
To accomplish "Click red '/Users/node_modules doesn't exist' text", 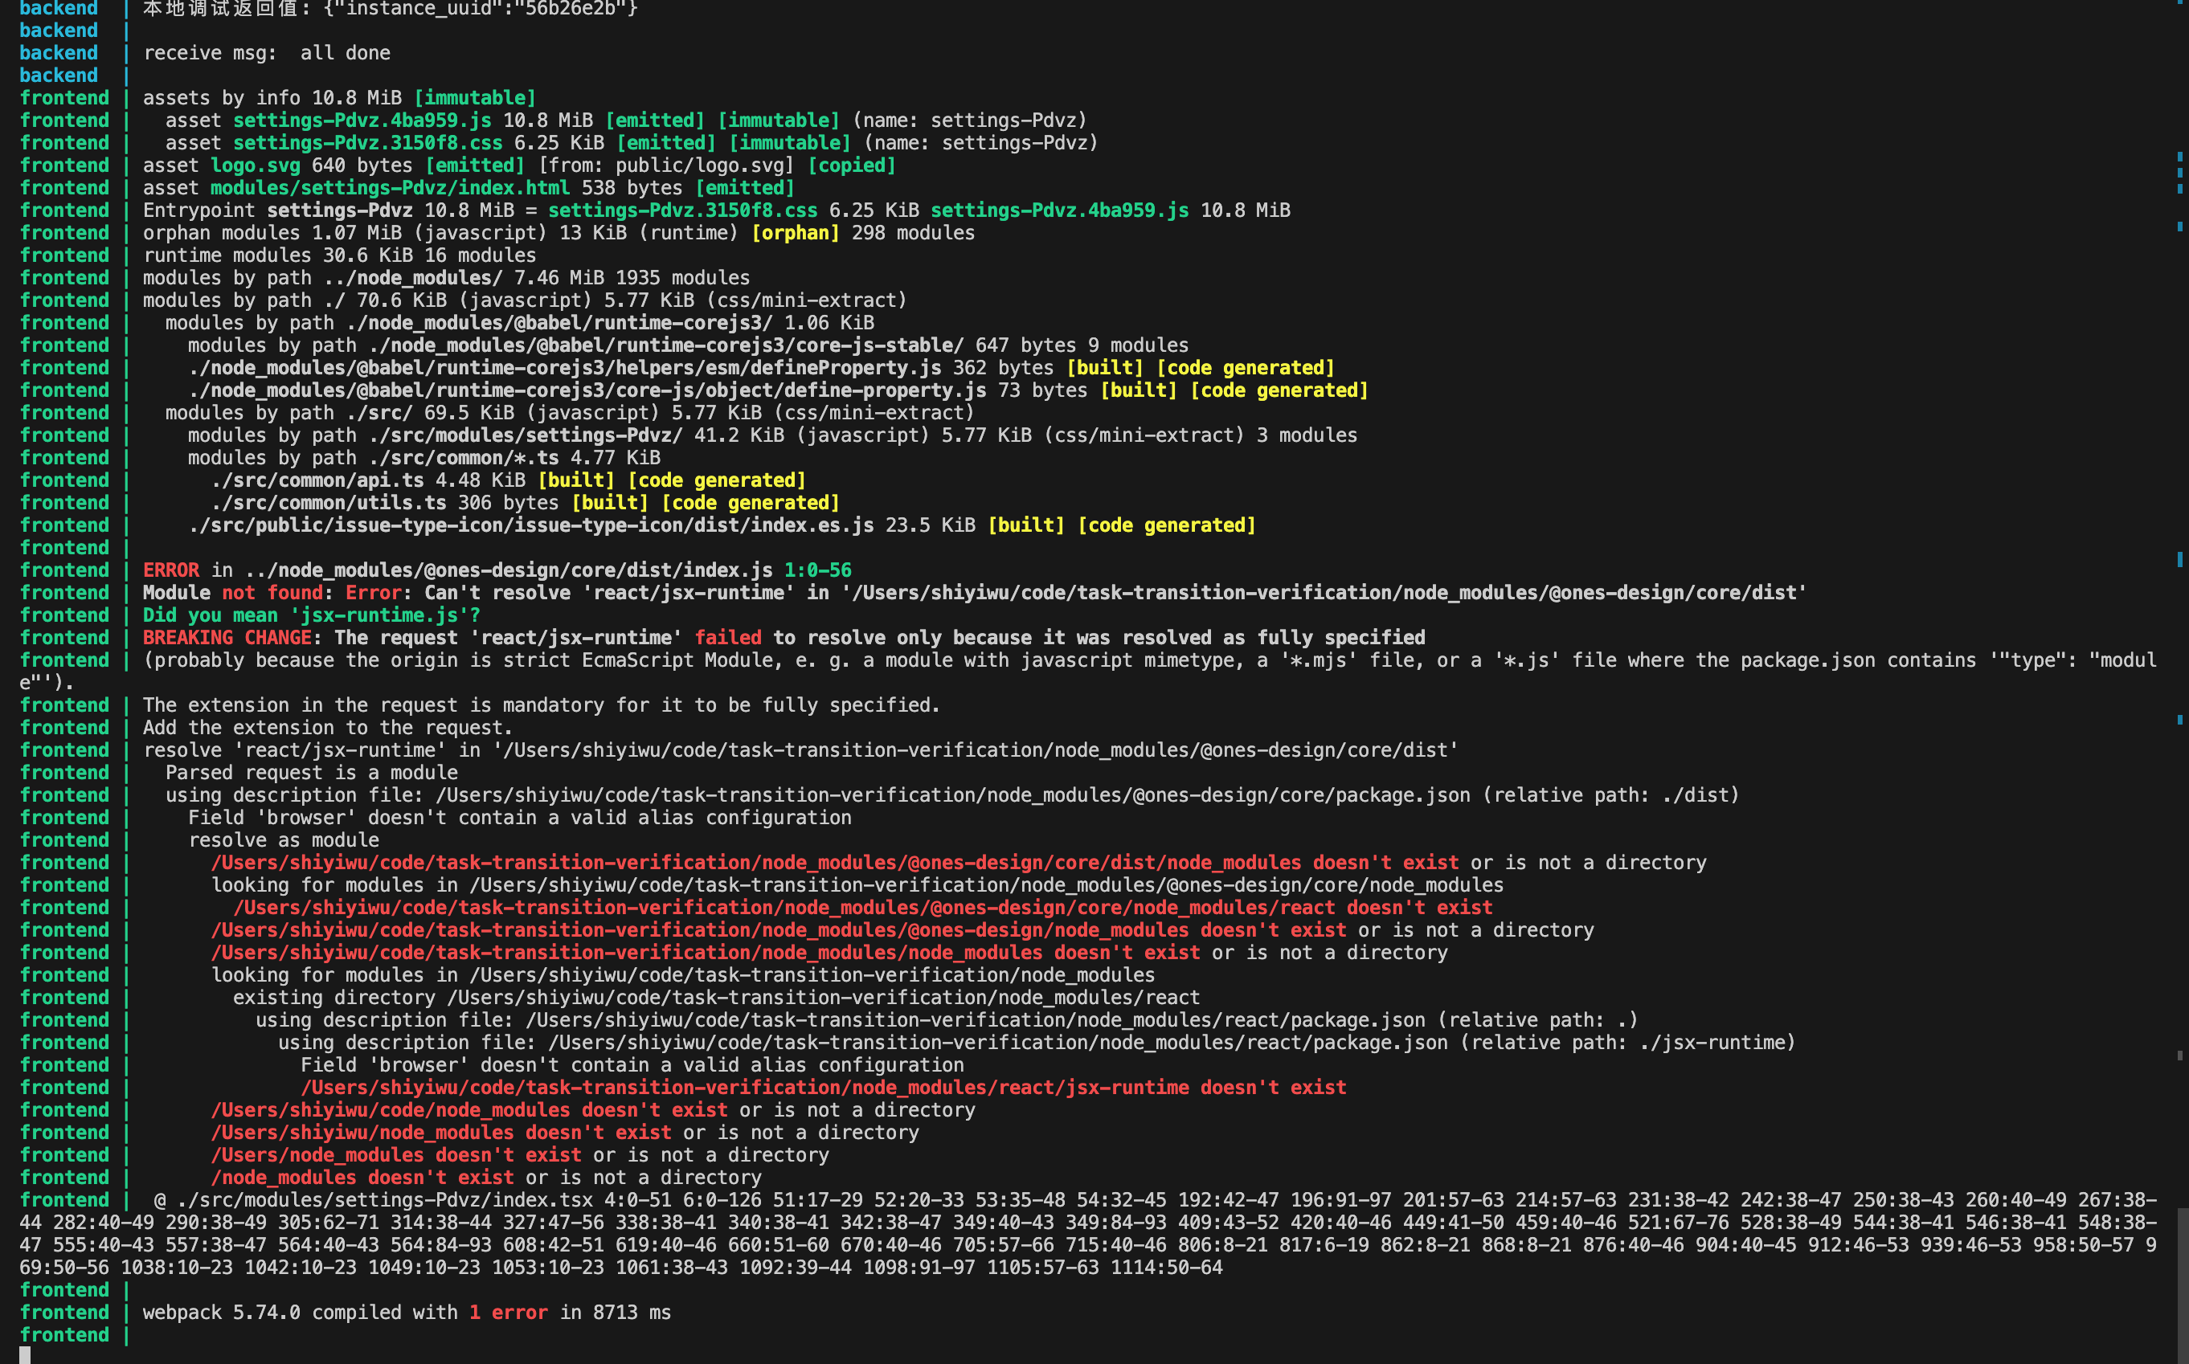I will (396, 1156).
